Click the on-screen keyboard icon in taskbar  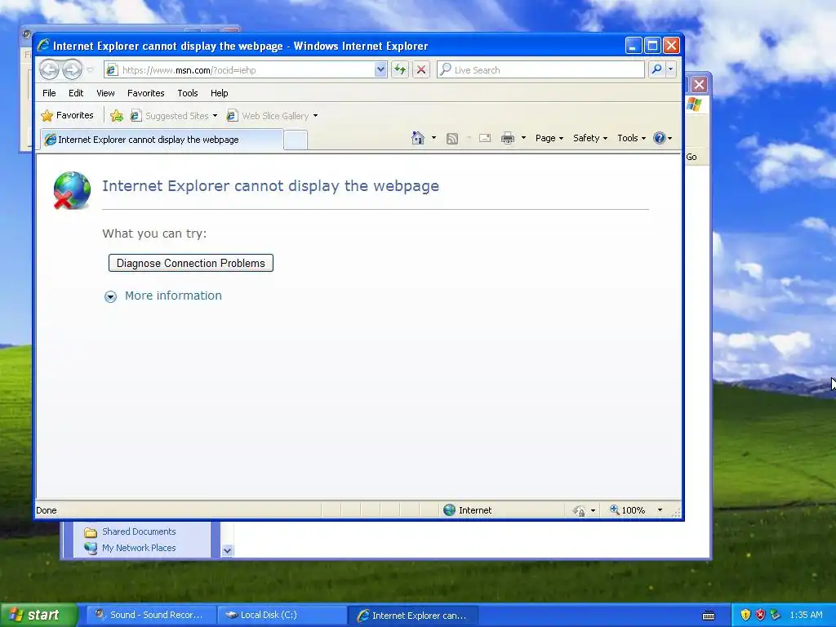coord(709,616)
